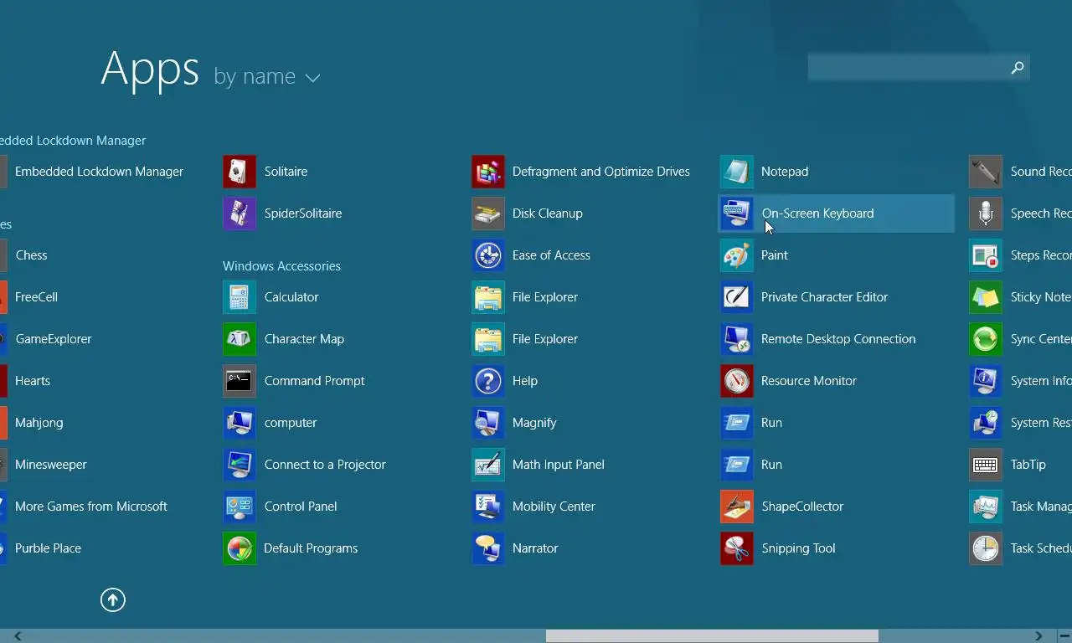
Task: Open the first File Explorer entry
Action: click(545, 297)
